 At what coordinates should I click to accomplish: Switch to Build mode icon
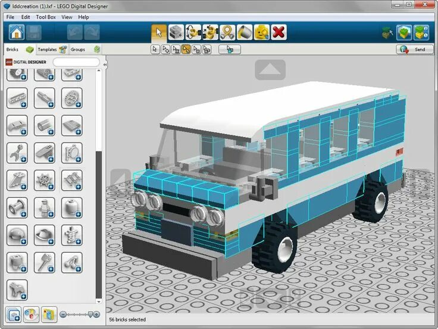coord(387,33)
